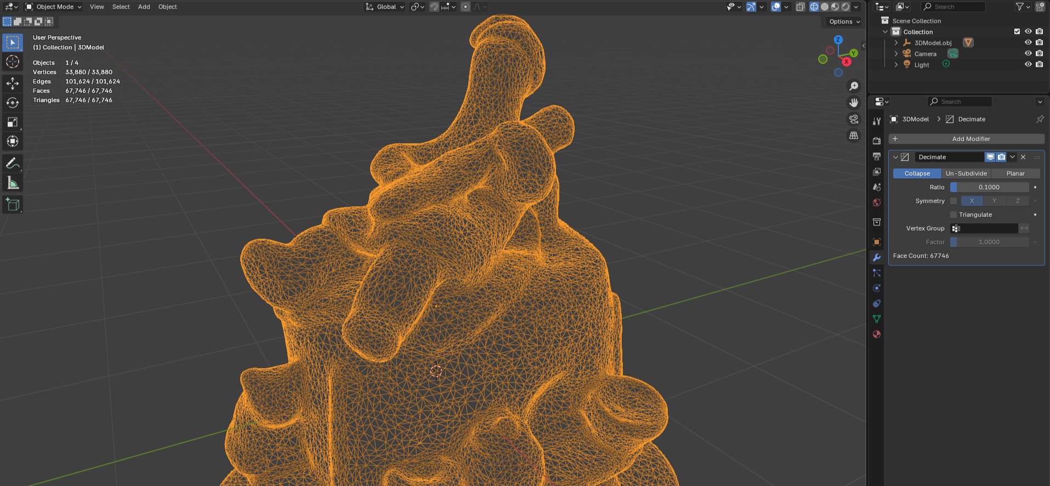This screenshot has width=1050, height=486.
Task: Hide the Camera with eye icon
Action: 1028,53
